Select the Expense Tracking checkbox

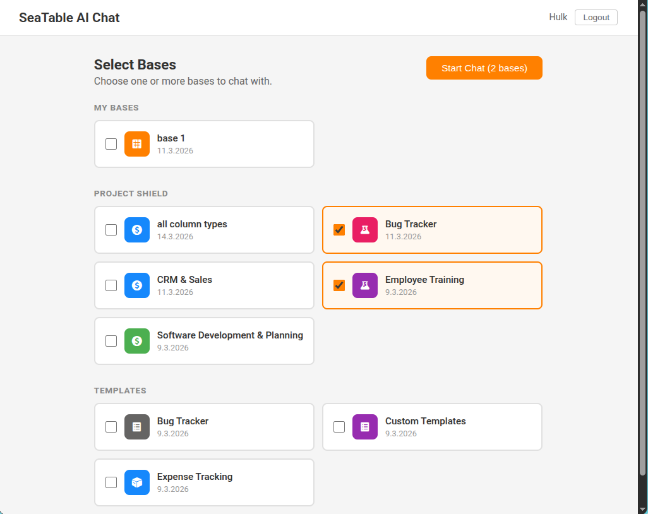[x=111, y=482]
